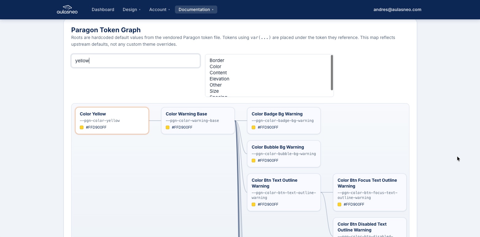480x237 pixels.
Task: Select Color in the category list
Action: pos(215,67)
